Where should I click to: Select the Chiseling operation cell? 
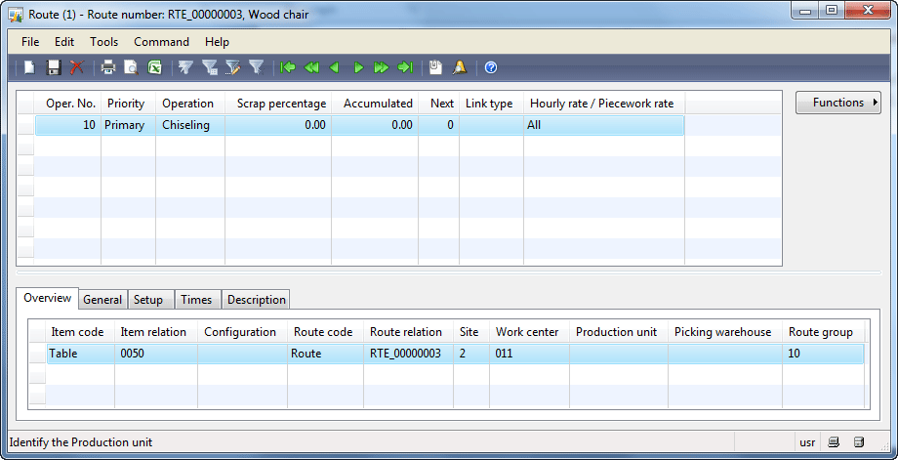click(x=189, y=125)
